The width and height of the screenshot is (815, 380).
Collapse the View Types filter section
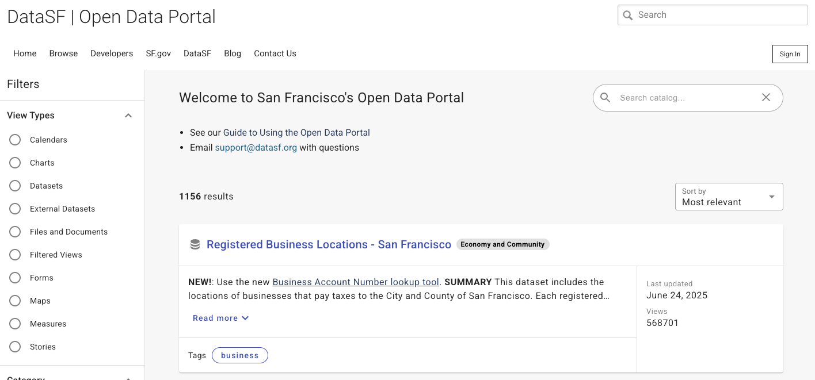click(x=128, y=116)
